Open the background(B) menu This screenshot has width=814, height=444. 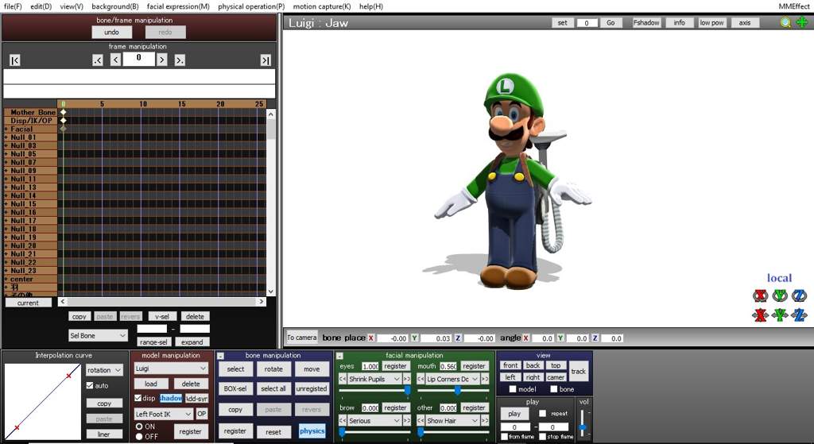point(114,6)
